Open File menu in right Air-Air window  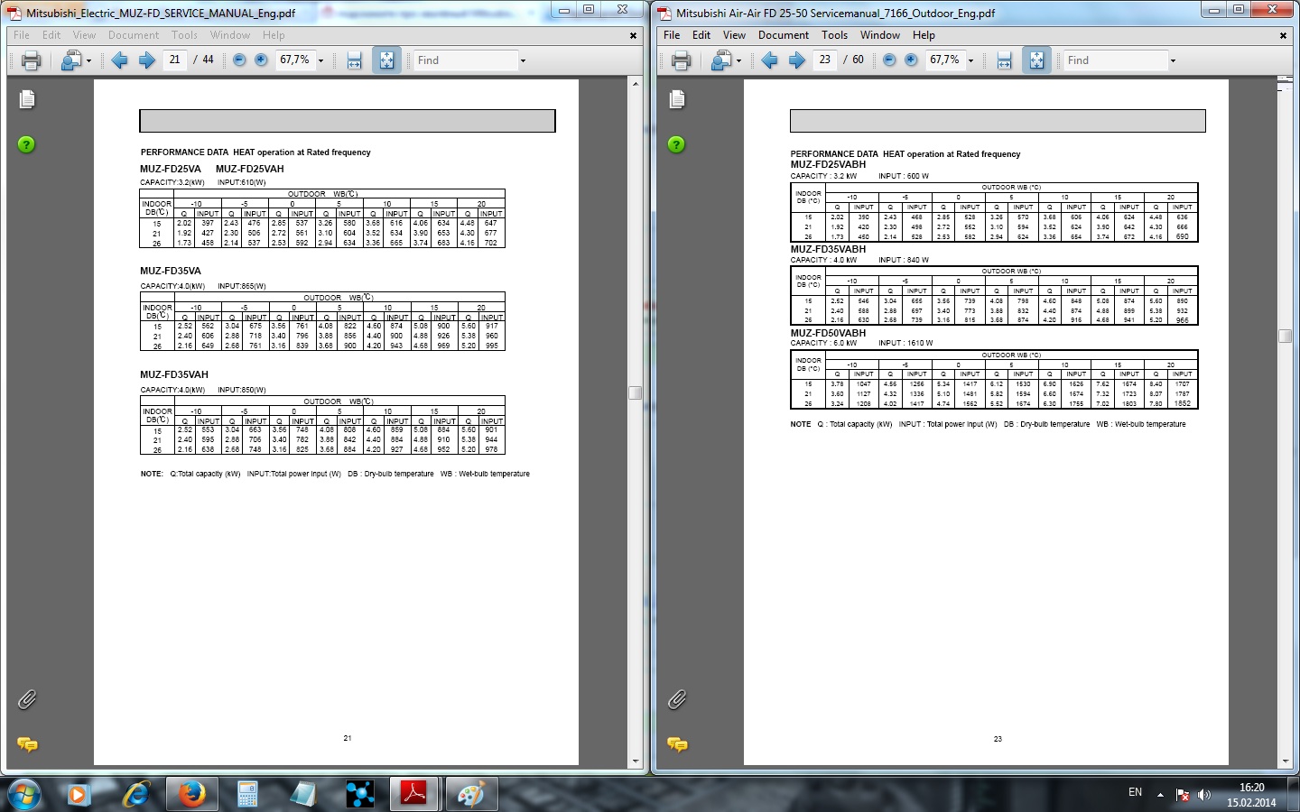click(x=672, y=35)
